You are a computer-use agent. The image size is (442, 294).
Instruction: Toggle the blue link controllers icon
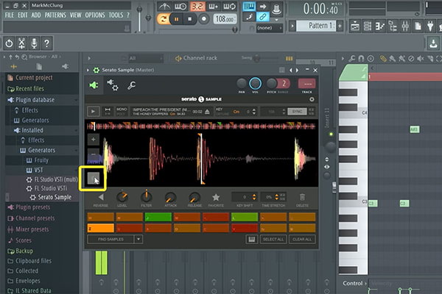click(x=262, y=17)
